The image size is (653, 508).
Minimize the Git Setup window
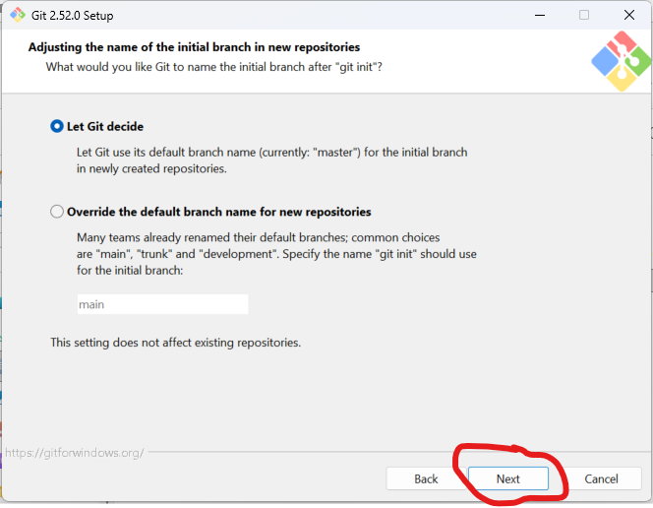point(540,16)
